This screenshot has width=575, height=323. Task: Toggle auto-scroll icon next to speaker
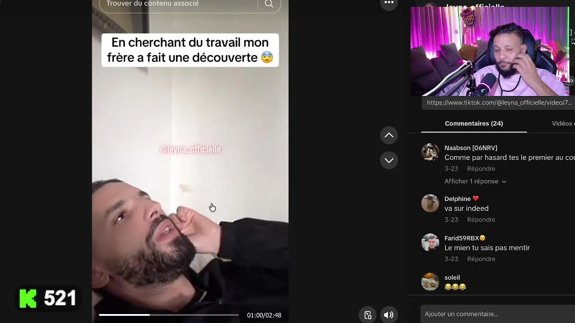(x=368, y=315)
